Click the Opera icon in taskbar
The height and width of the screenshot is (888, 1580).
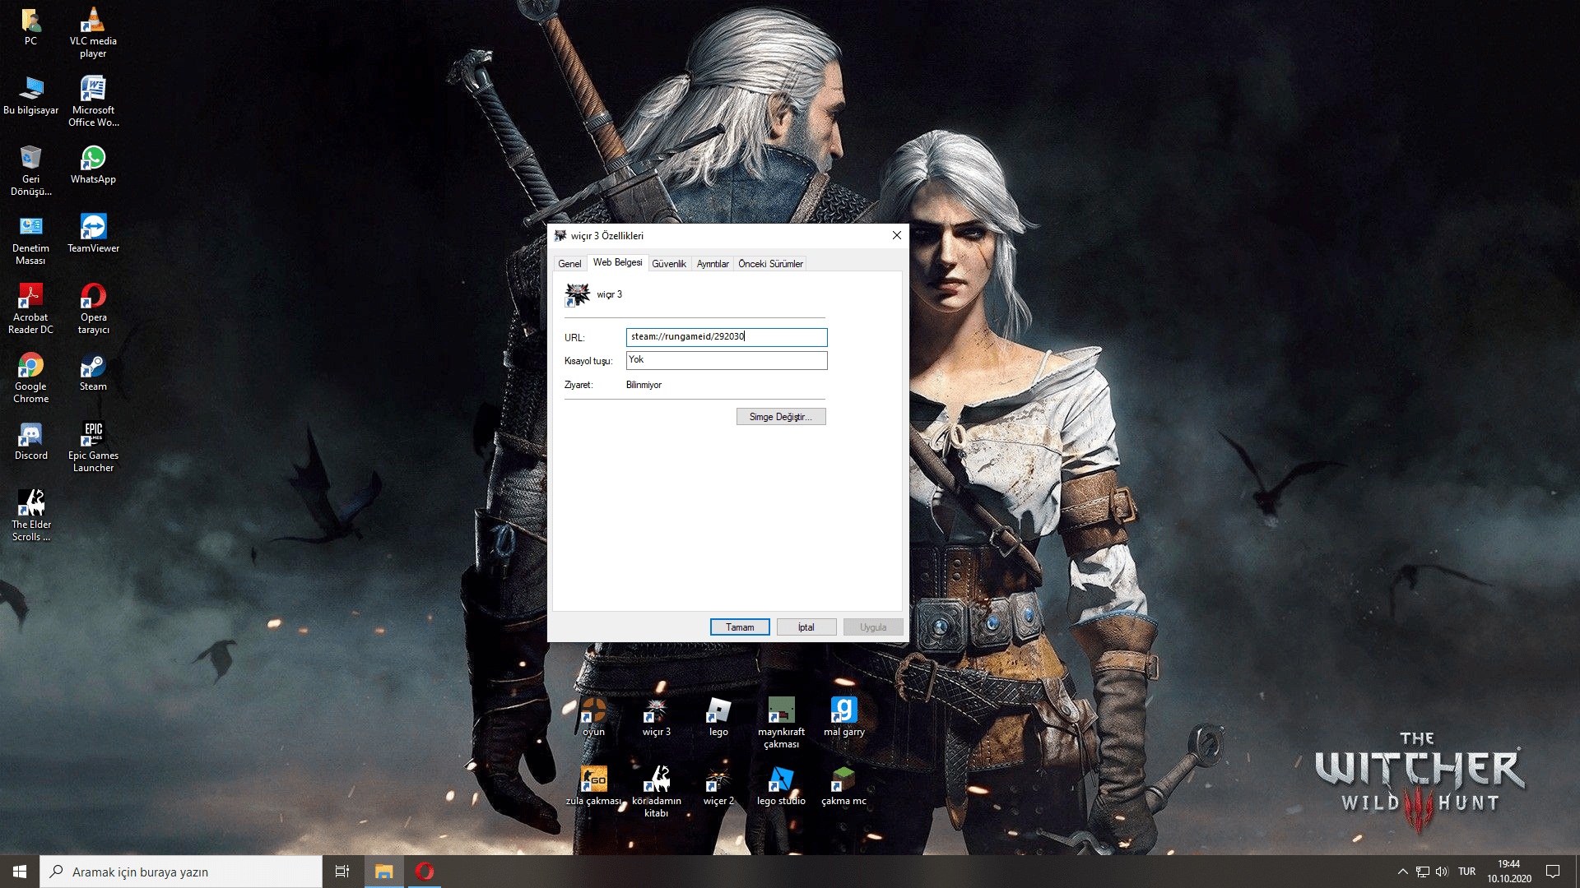pyautogui.click(x=425, y=872)
